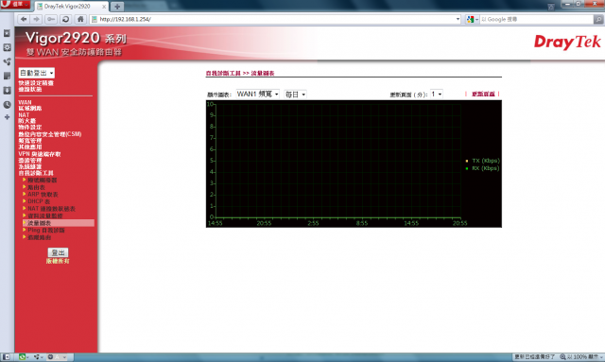
Task: Open the 每日 period dropdown
Action: pyautogui.click(x=295, y=95)
